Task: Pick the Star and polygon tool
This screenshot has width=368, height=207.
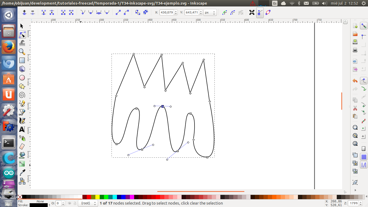Action: [x=22, y=86]
